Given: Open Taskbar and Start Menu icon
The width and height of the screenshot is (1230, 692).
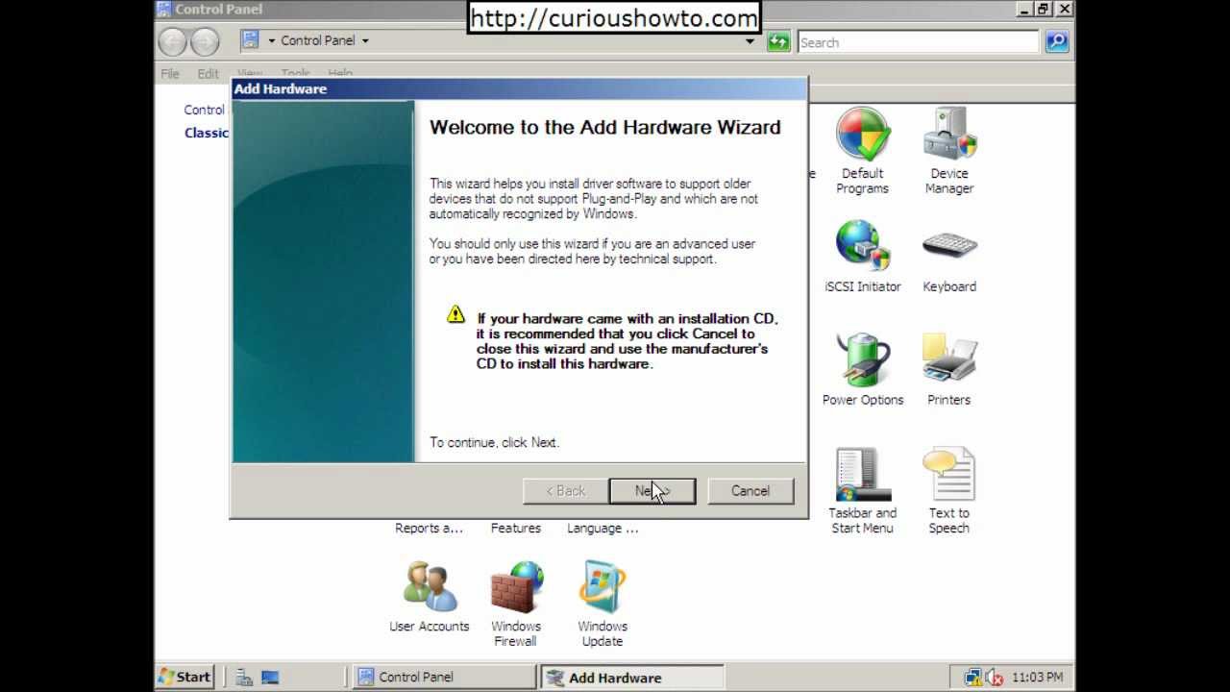Looking at the screenshot, I should click(x=862, y=474).
